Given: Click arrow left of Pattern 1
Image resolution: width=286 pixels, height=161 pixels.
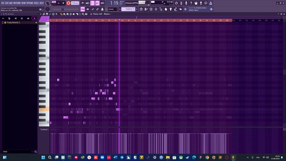Looking at the screenshot, I should pyautogui.click(x=120, y=9).
